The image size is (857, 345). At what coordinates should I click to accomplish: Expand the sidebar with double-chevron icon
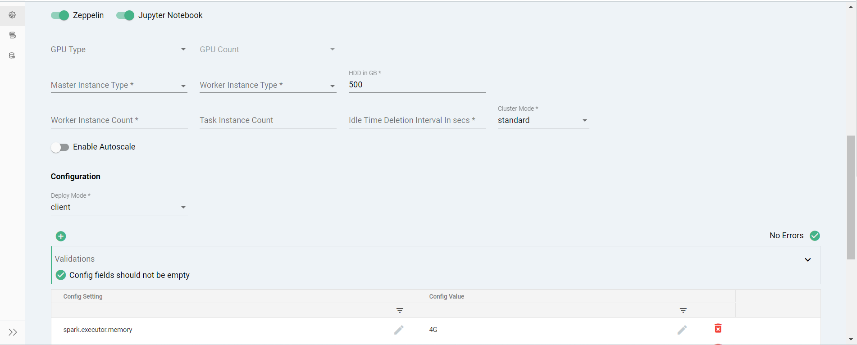pos(13,332)
